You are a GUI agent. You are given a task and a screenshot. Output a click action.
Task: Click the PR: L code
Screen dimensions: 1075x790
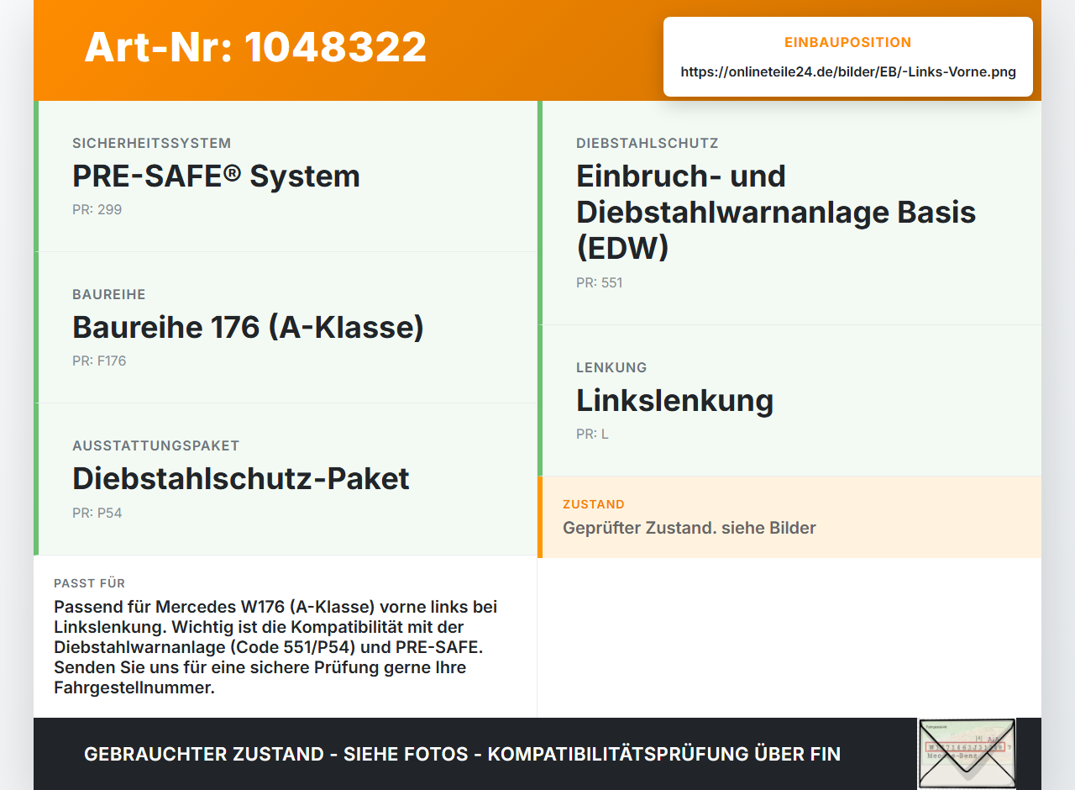[592, 434]
